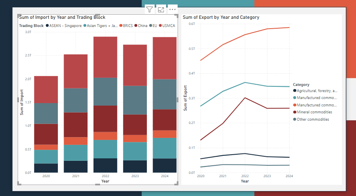Open the filter icon on the import chart
Image resolution: width=356 pixels, height=196 pixels.
tap(149, 9)
